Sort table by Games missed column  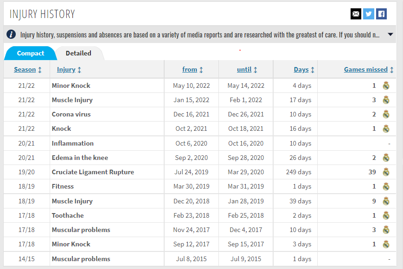pos(366,69)
